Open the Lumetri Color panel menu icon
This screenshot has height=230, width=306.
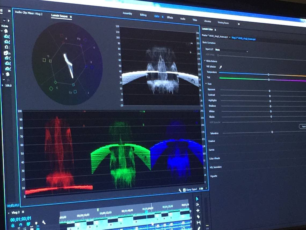[x=215, y=30]
